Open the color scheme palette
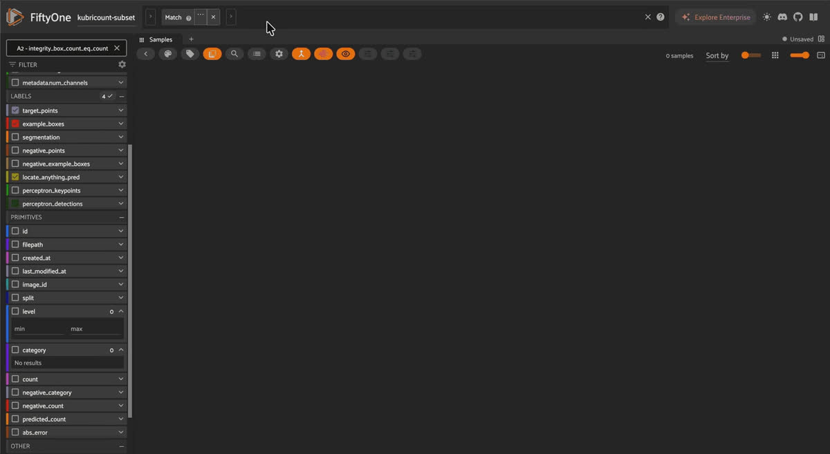 168,53
